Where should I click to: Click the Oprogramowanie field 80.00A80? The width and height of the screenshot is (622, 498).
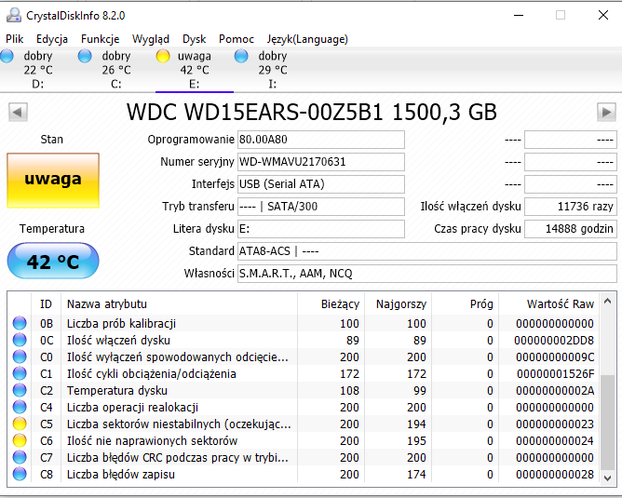[321, 140]
